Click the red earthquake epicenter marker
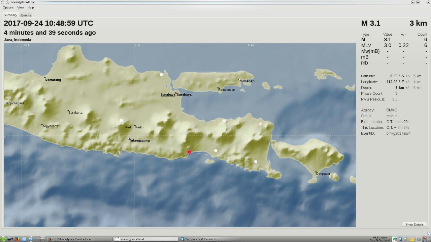 click(189, 152)
